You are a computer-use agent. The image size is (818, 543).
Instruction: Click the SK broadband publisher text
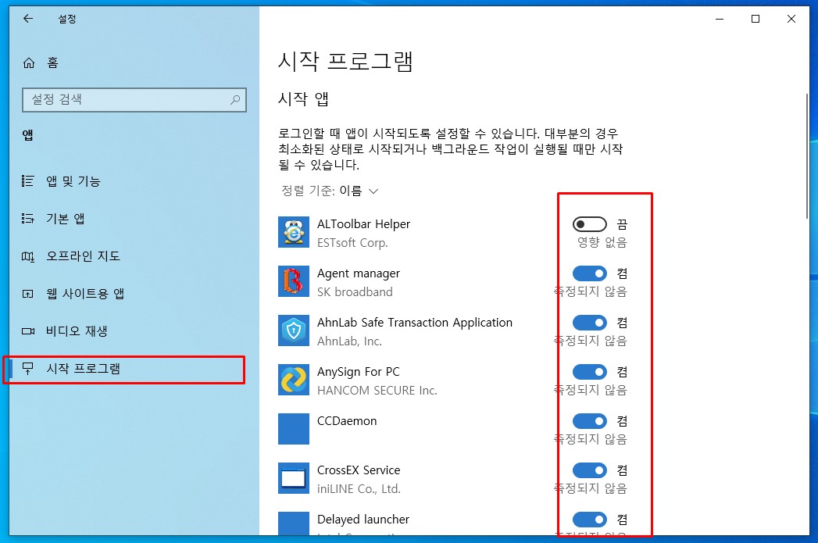pos(355,292)
